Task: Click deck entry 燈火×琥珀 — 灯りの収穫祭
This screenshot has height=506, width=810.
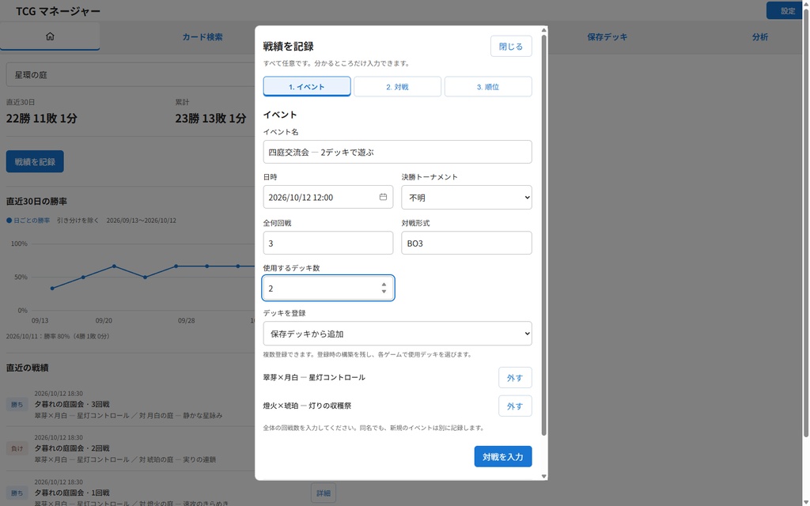Action: 308,406
